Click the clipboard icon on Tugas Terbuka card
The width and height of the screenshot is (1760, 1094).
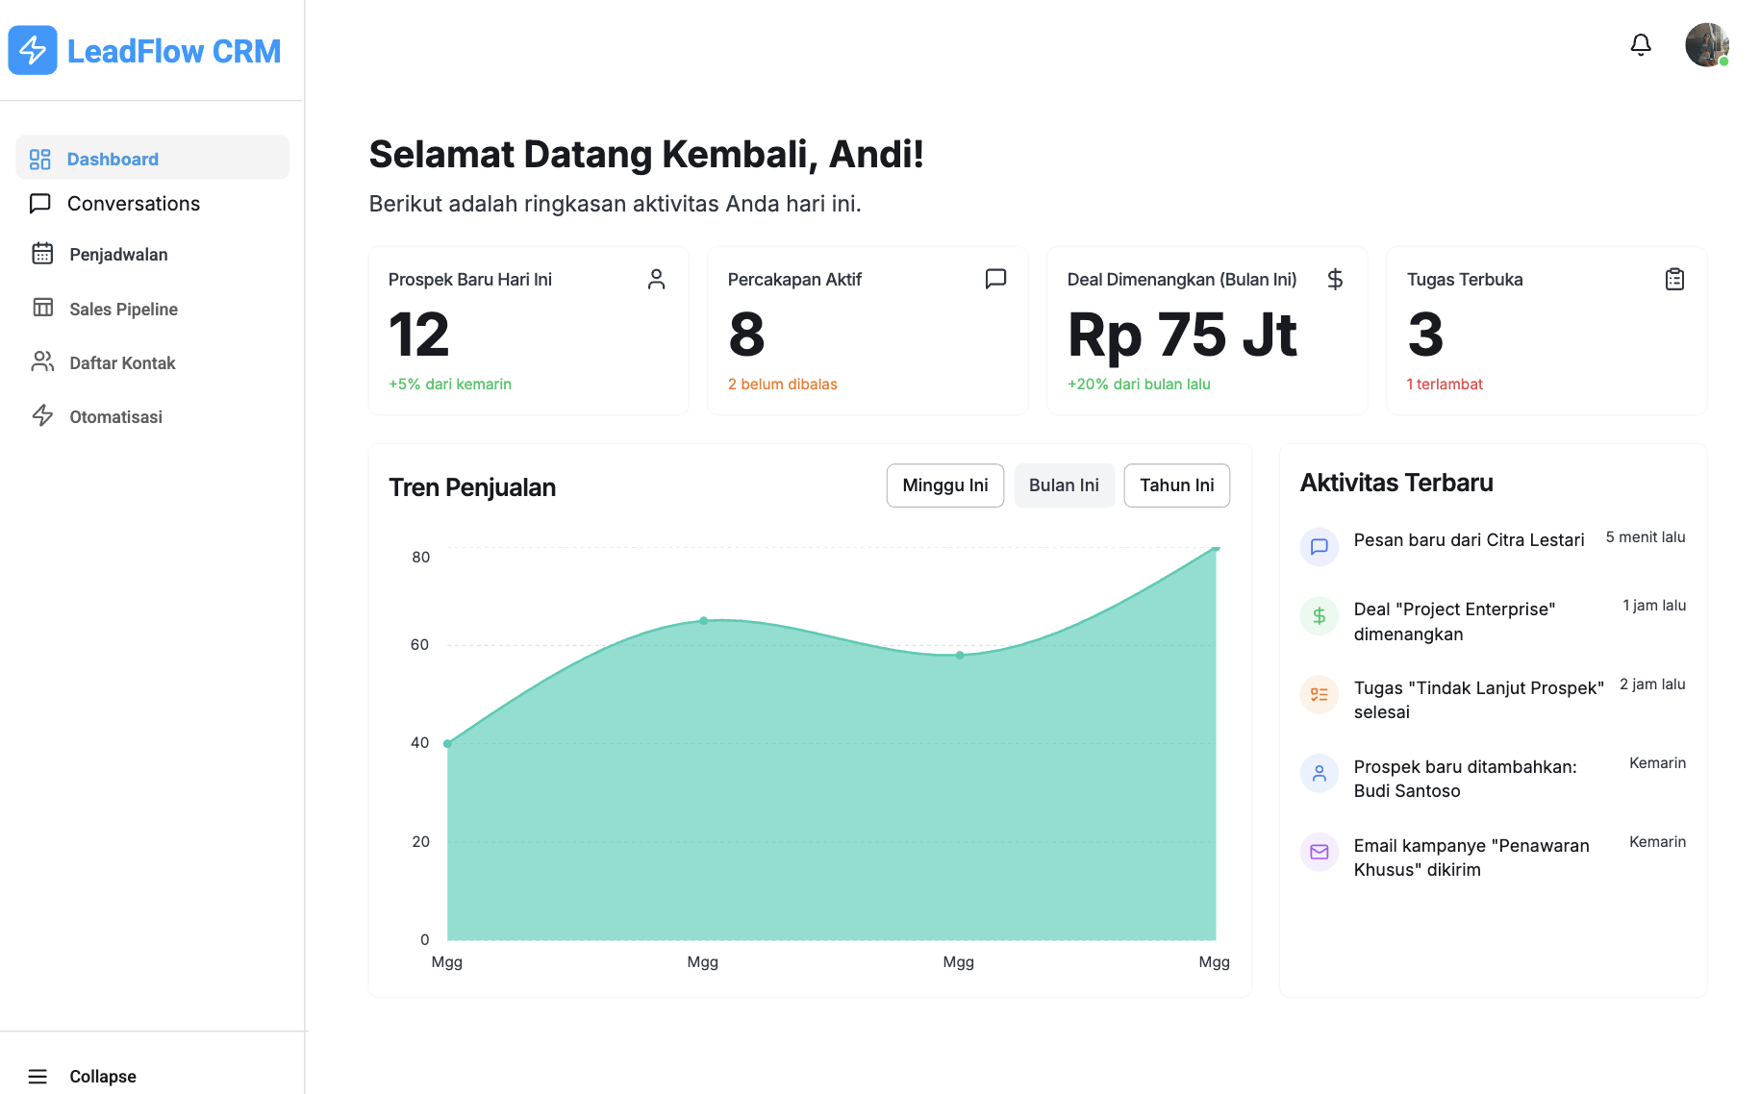click(1674, 279)
